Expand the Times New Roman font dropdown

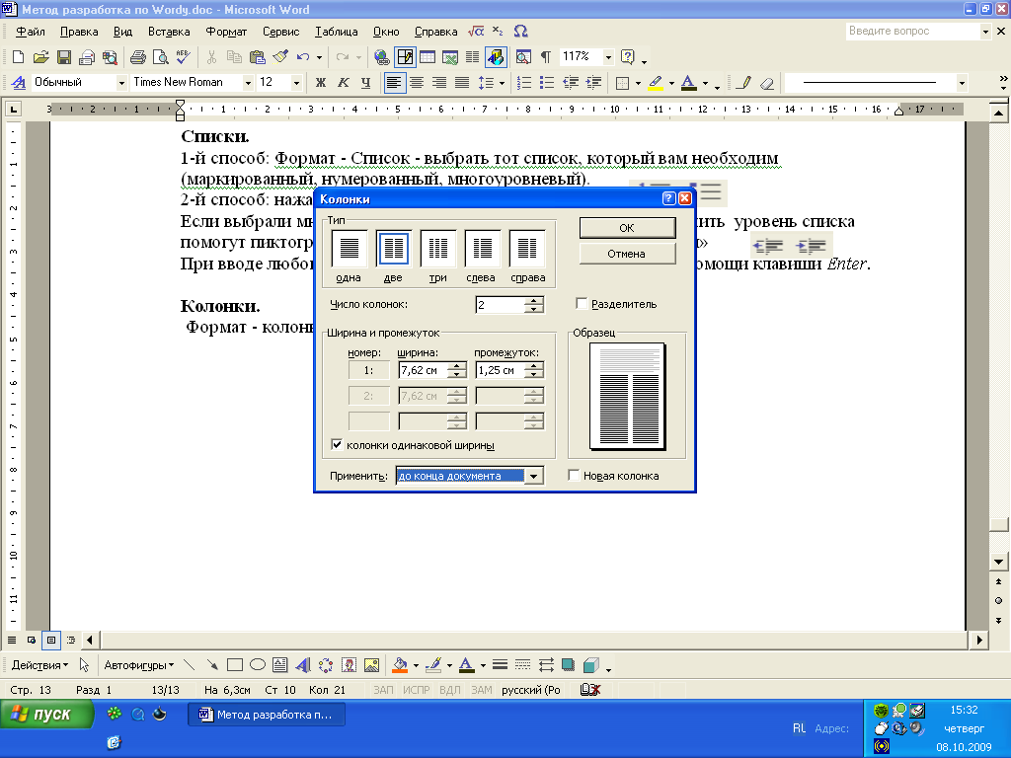tap(246, 83)
